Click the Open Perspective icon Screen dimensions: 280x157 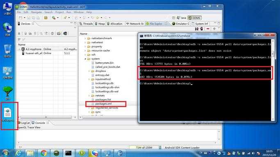pos(173,18)
